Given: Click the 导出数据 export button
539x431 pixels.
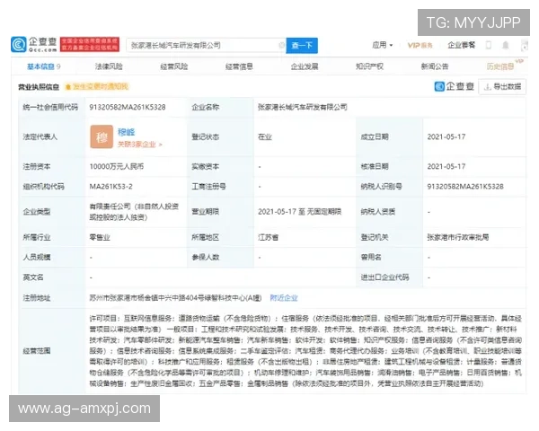Looking at the screenshot, I should [x=502, y=86].
